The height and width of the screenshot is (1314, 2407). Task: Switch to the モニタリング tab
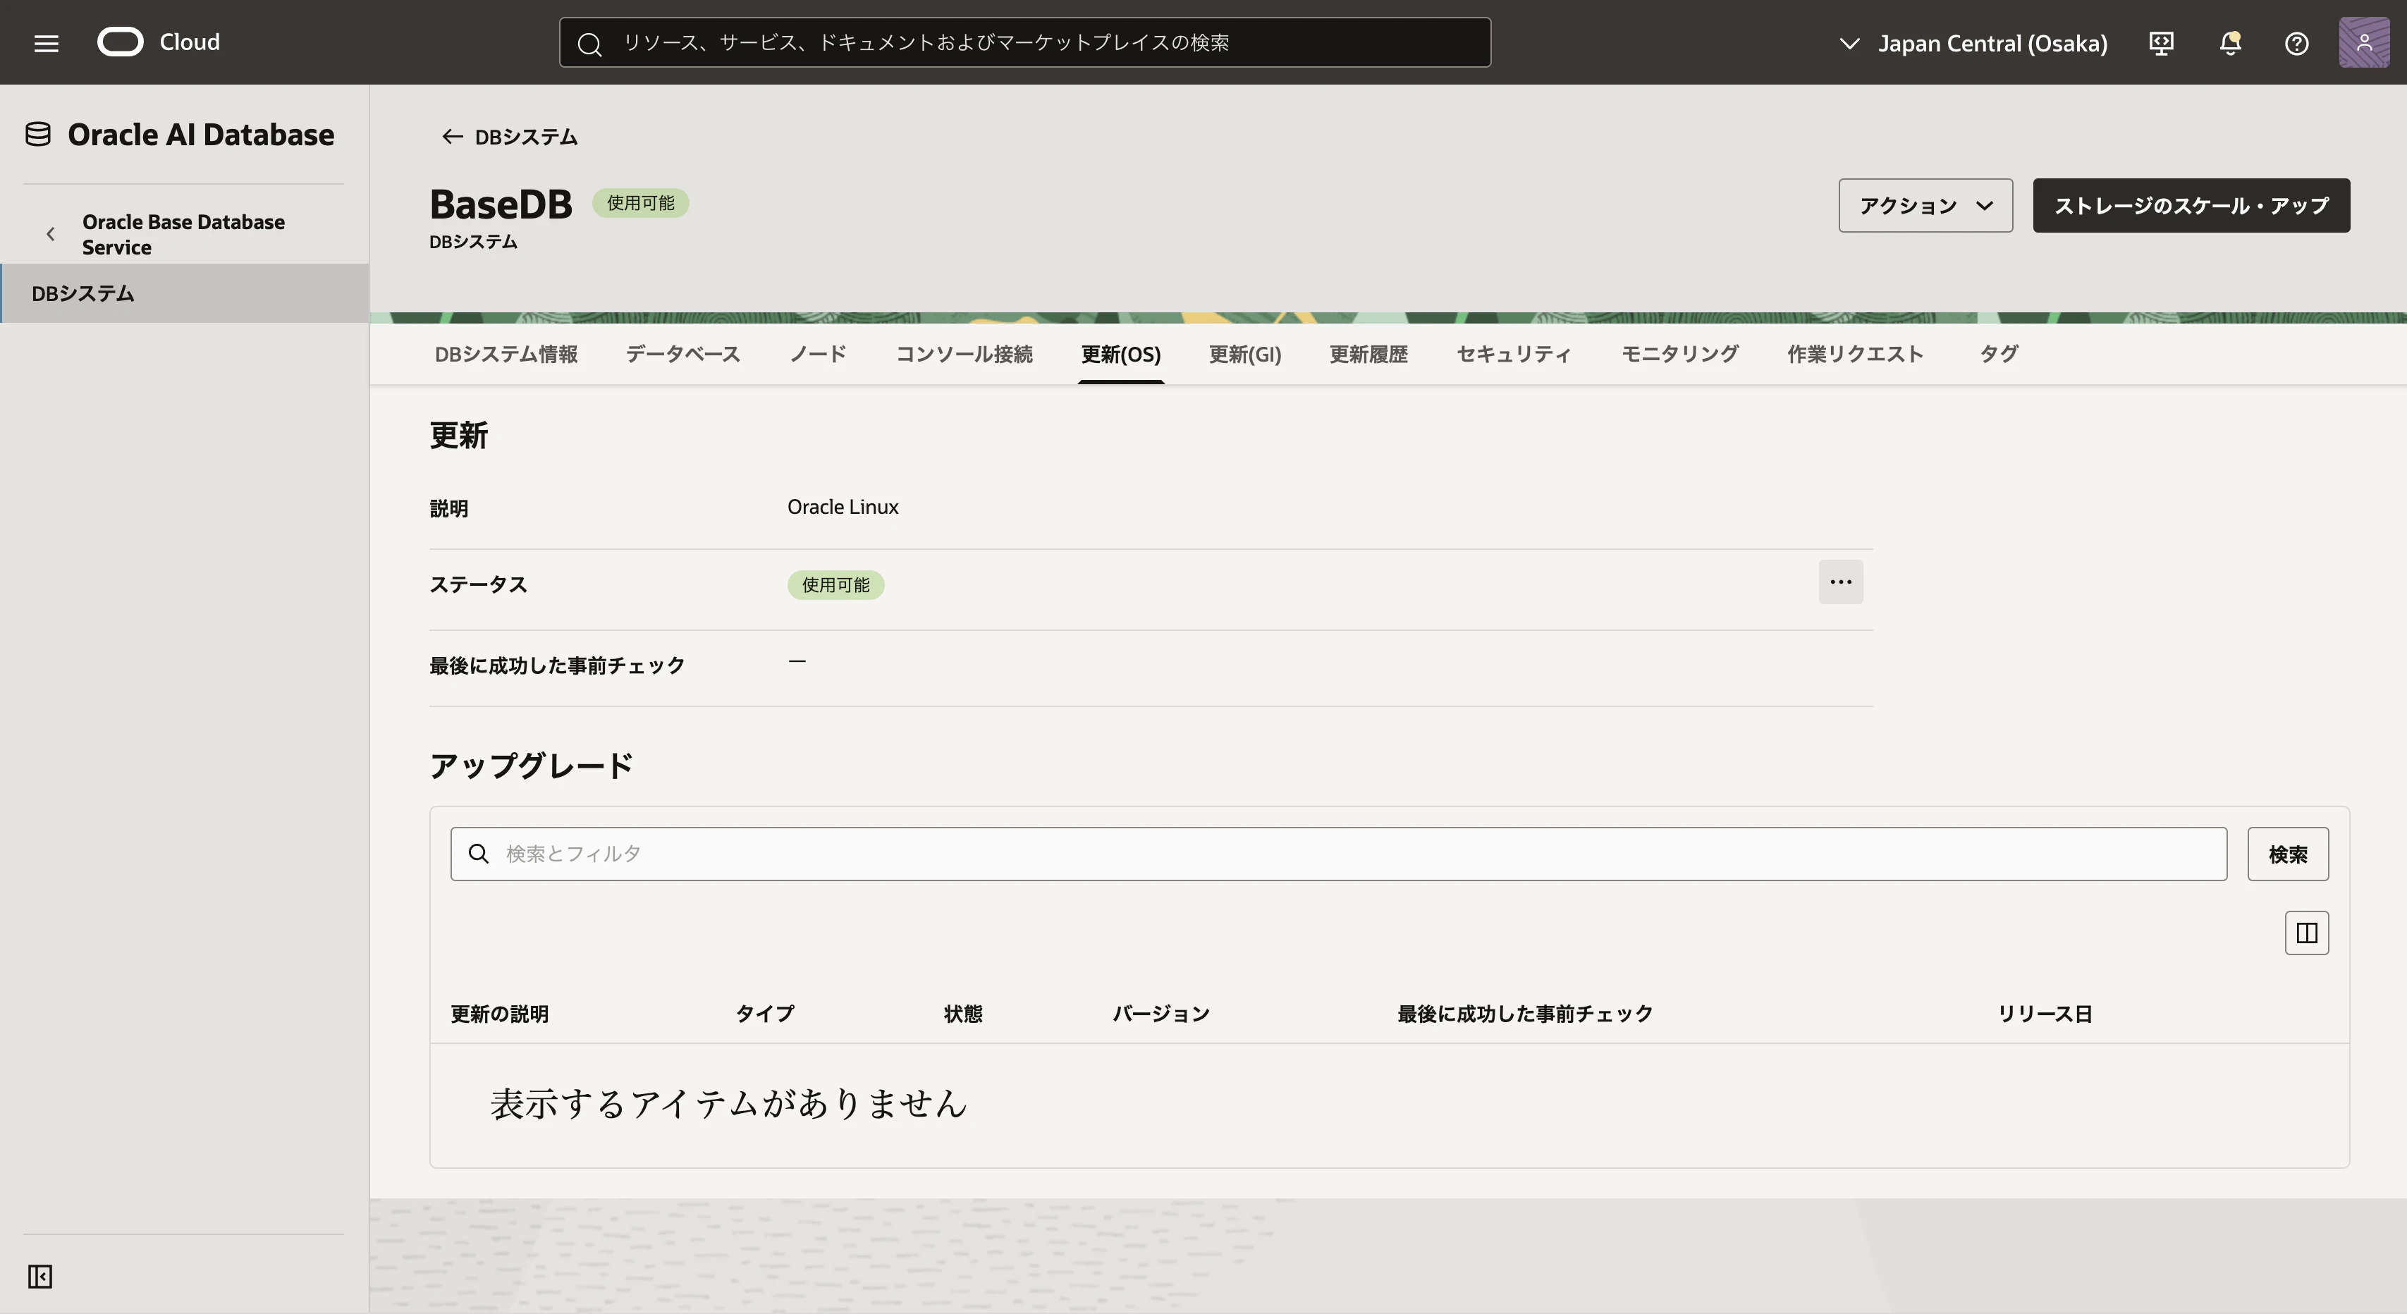[1680, 354]
